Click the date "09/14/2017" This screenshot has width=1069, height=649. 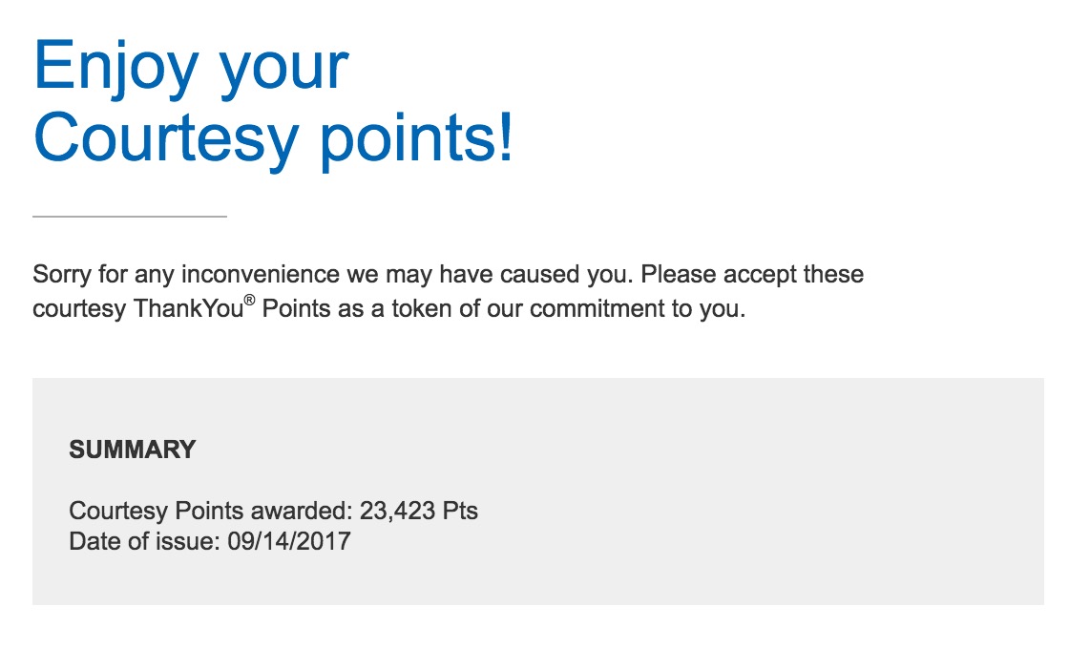point(289,541)
